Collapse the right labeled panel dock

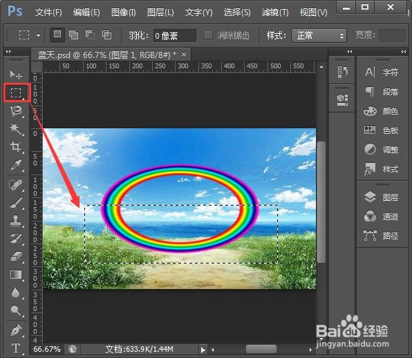(x=403, y=52)
